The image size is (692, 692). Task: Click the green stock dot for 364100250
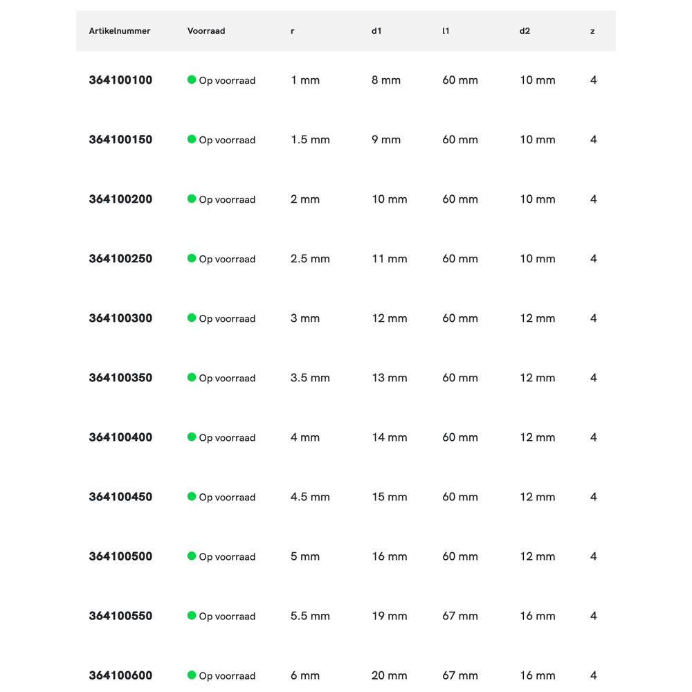coord(192,258)
